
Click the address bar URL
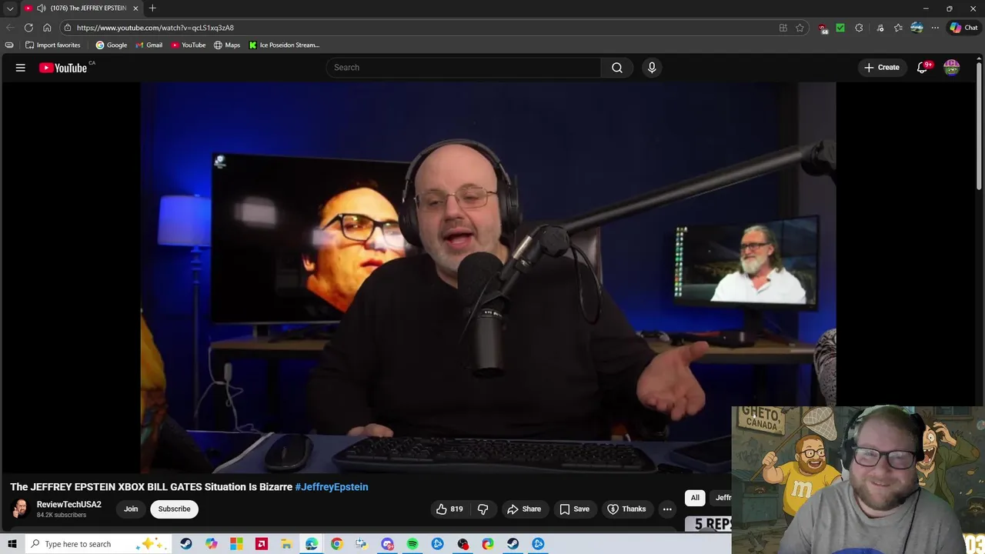(x=155, y=28)
